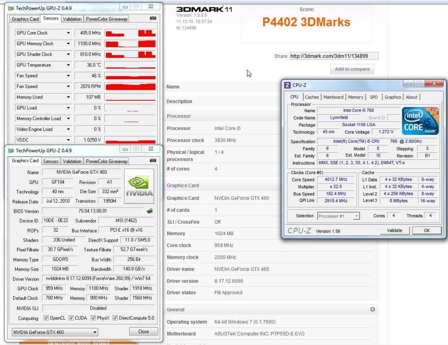This screenshot has height=345, width=448.
Task: Click the Core Speed value 4012.7 MHz
Action: pos(336,180)
